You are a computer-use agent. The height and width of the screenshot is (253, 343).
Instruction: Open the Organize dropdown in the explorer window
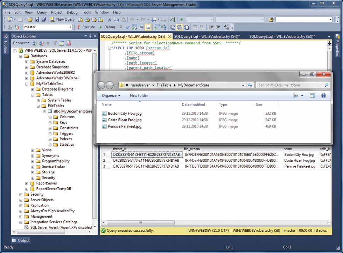111,95
